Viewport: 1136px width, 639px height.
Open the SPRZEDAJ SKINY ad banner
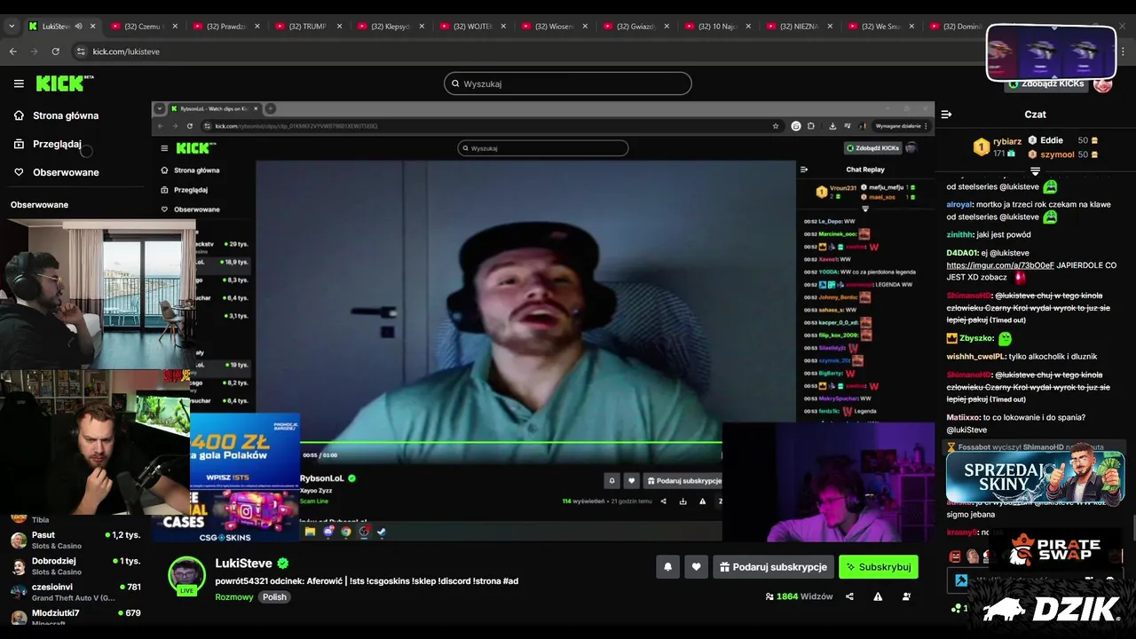pos(1034,478)
